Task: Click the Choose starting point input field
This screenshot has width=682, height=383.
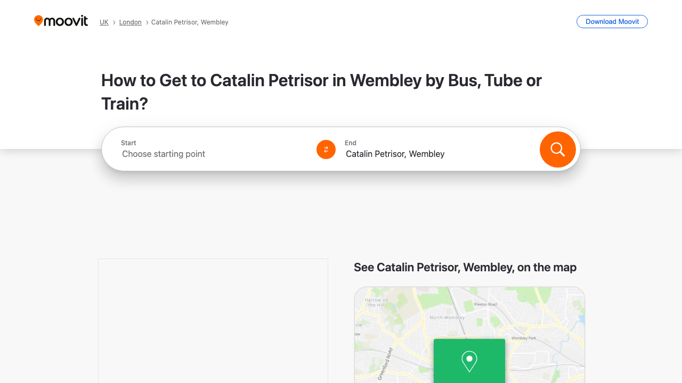Action: click(x=164, y=154)
